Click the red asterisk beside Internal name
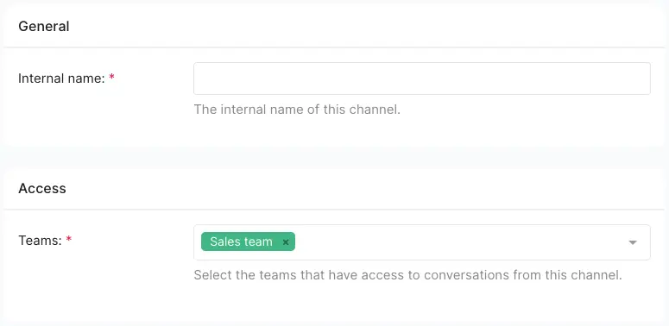This screenshot has width=669, height=326. click(111, 77)
